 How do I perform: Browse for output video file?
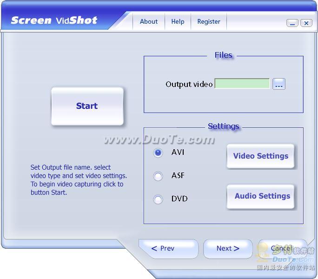pyautogui.click(x=279, y=84)
